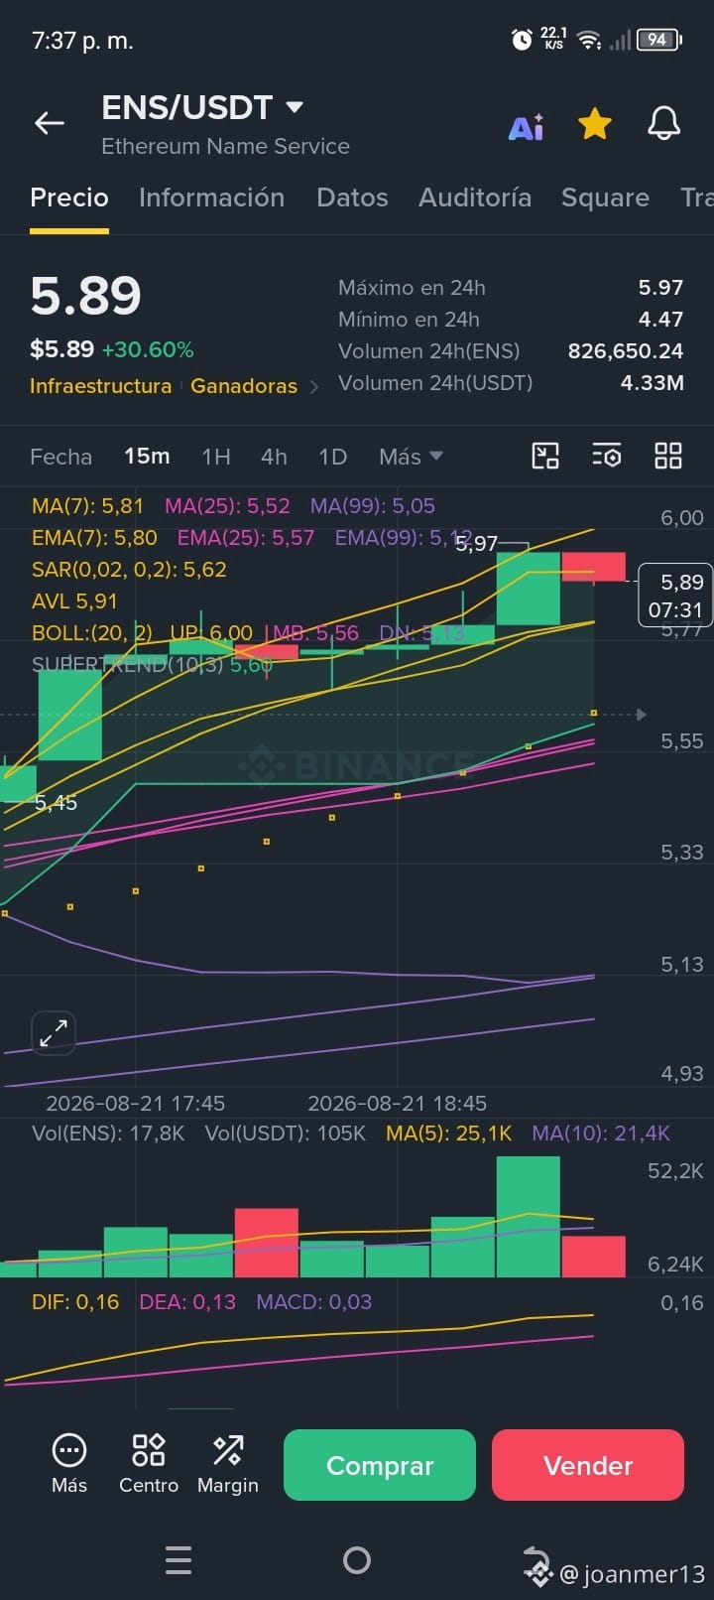The height and width of the screenshot is (1600, 714).
Task: Toggle the yellow favorite star
Action: 595,124
